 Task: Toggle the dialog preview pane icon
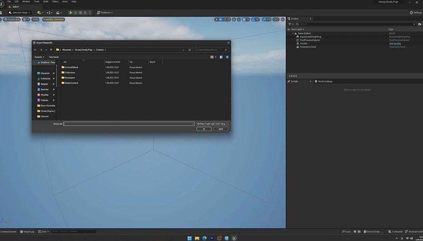[x=221, y=57]
